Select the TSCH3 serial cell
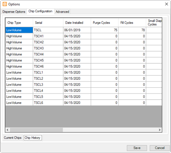 [x=48, y=48]
